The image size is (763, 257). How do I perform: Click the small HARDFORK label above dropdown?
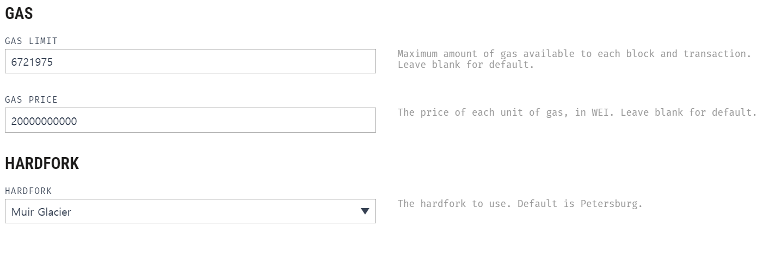[x=28, y=191]
